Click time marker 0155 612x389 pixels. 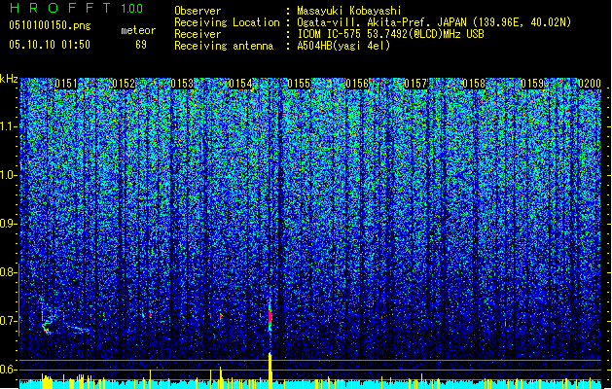[x=299, y=84]
